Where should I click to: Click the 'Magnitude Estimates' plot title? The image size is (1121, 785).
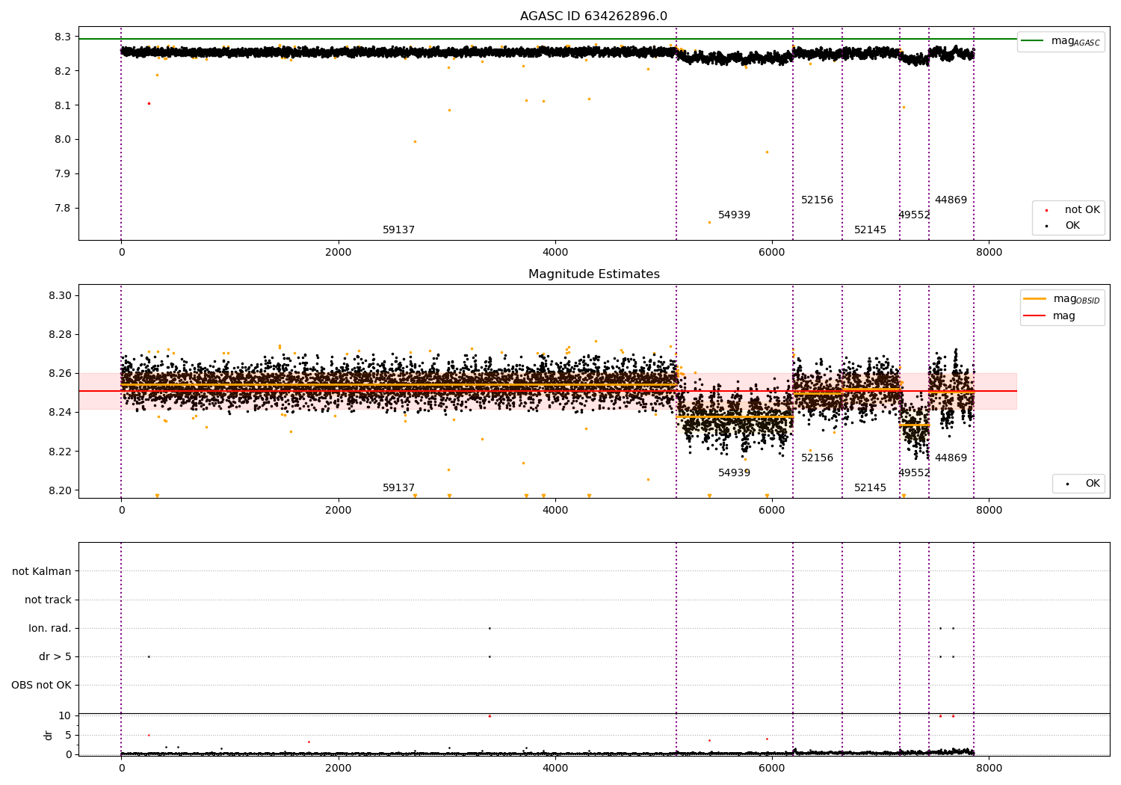pyautogui.click(x=593, y=274)
